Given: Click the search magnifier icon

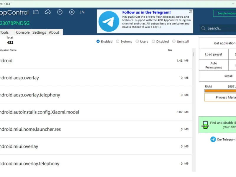Looking at the screenshot, I should 203,28.
